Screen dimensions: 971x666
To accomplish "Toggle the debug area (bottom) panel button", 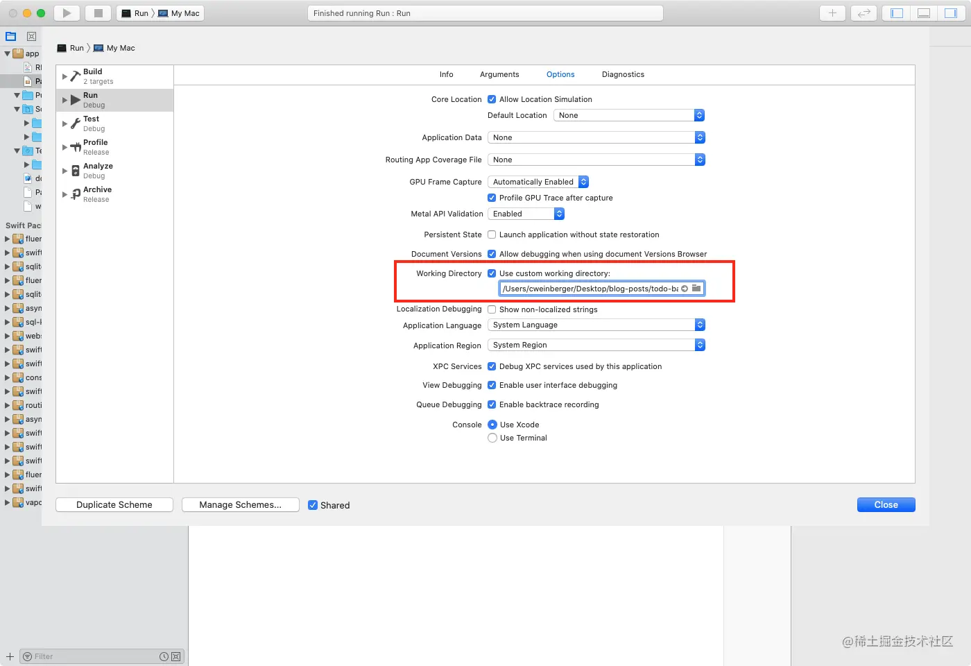I will point(924,13).
